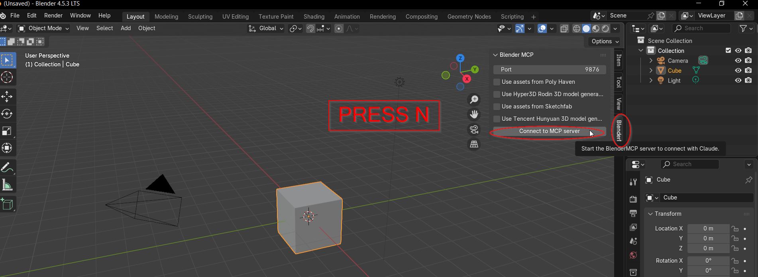Switch to the Modeling workspace tab

click(166, 17)
